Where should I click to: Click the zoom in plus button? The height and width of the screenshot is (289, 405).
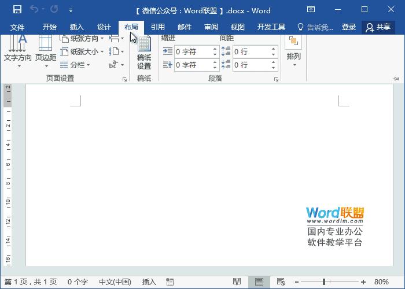pos(363,282)
